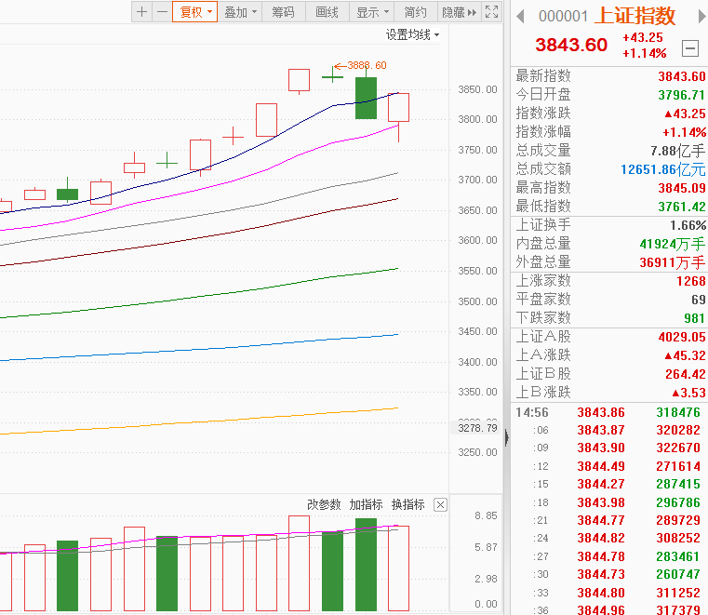The image size is (708, 615).
Task: Click the 3278.79 price axis label
Action: tap(477, 428)
